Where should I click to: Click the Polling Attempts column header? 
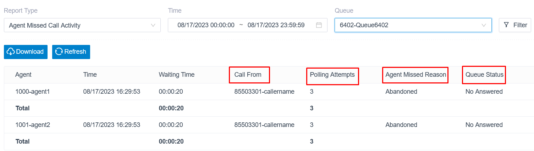click(x=332, y=75)
